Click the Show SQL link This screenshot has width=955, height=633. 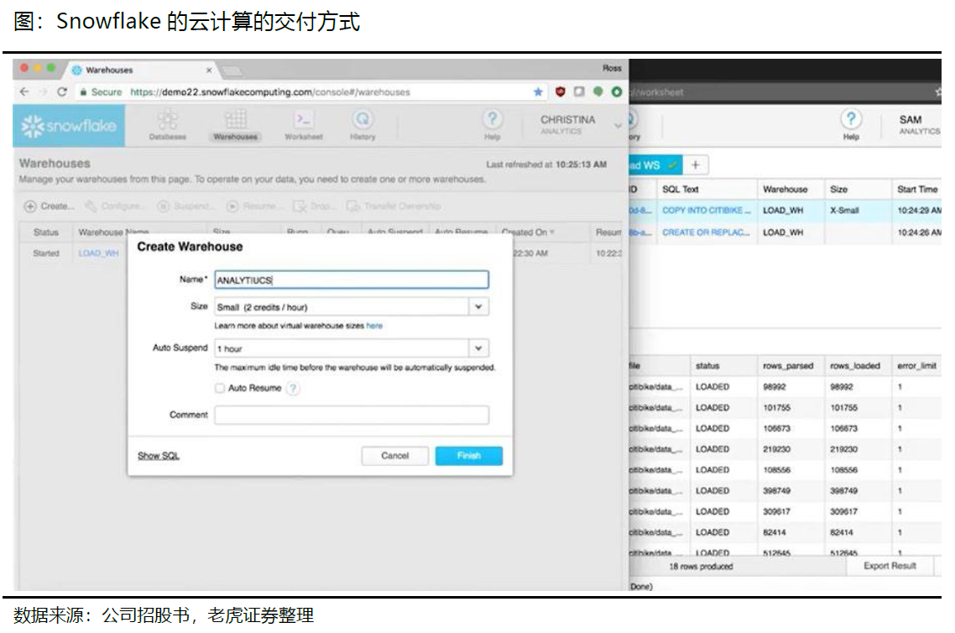tap(159, 456)
